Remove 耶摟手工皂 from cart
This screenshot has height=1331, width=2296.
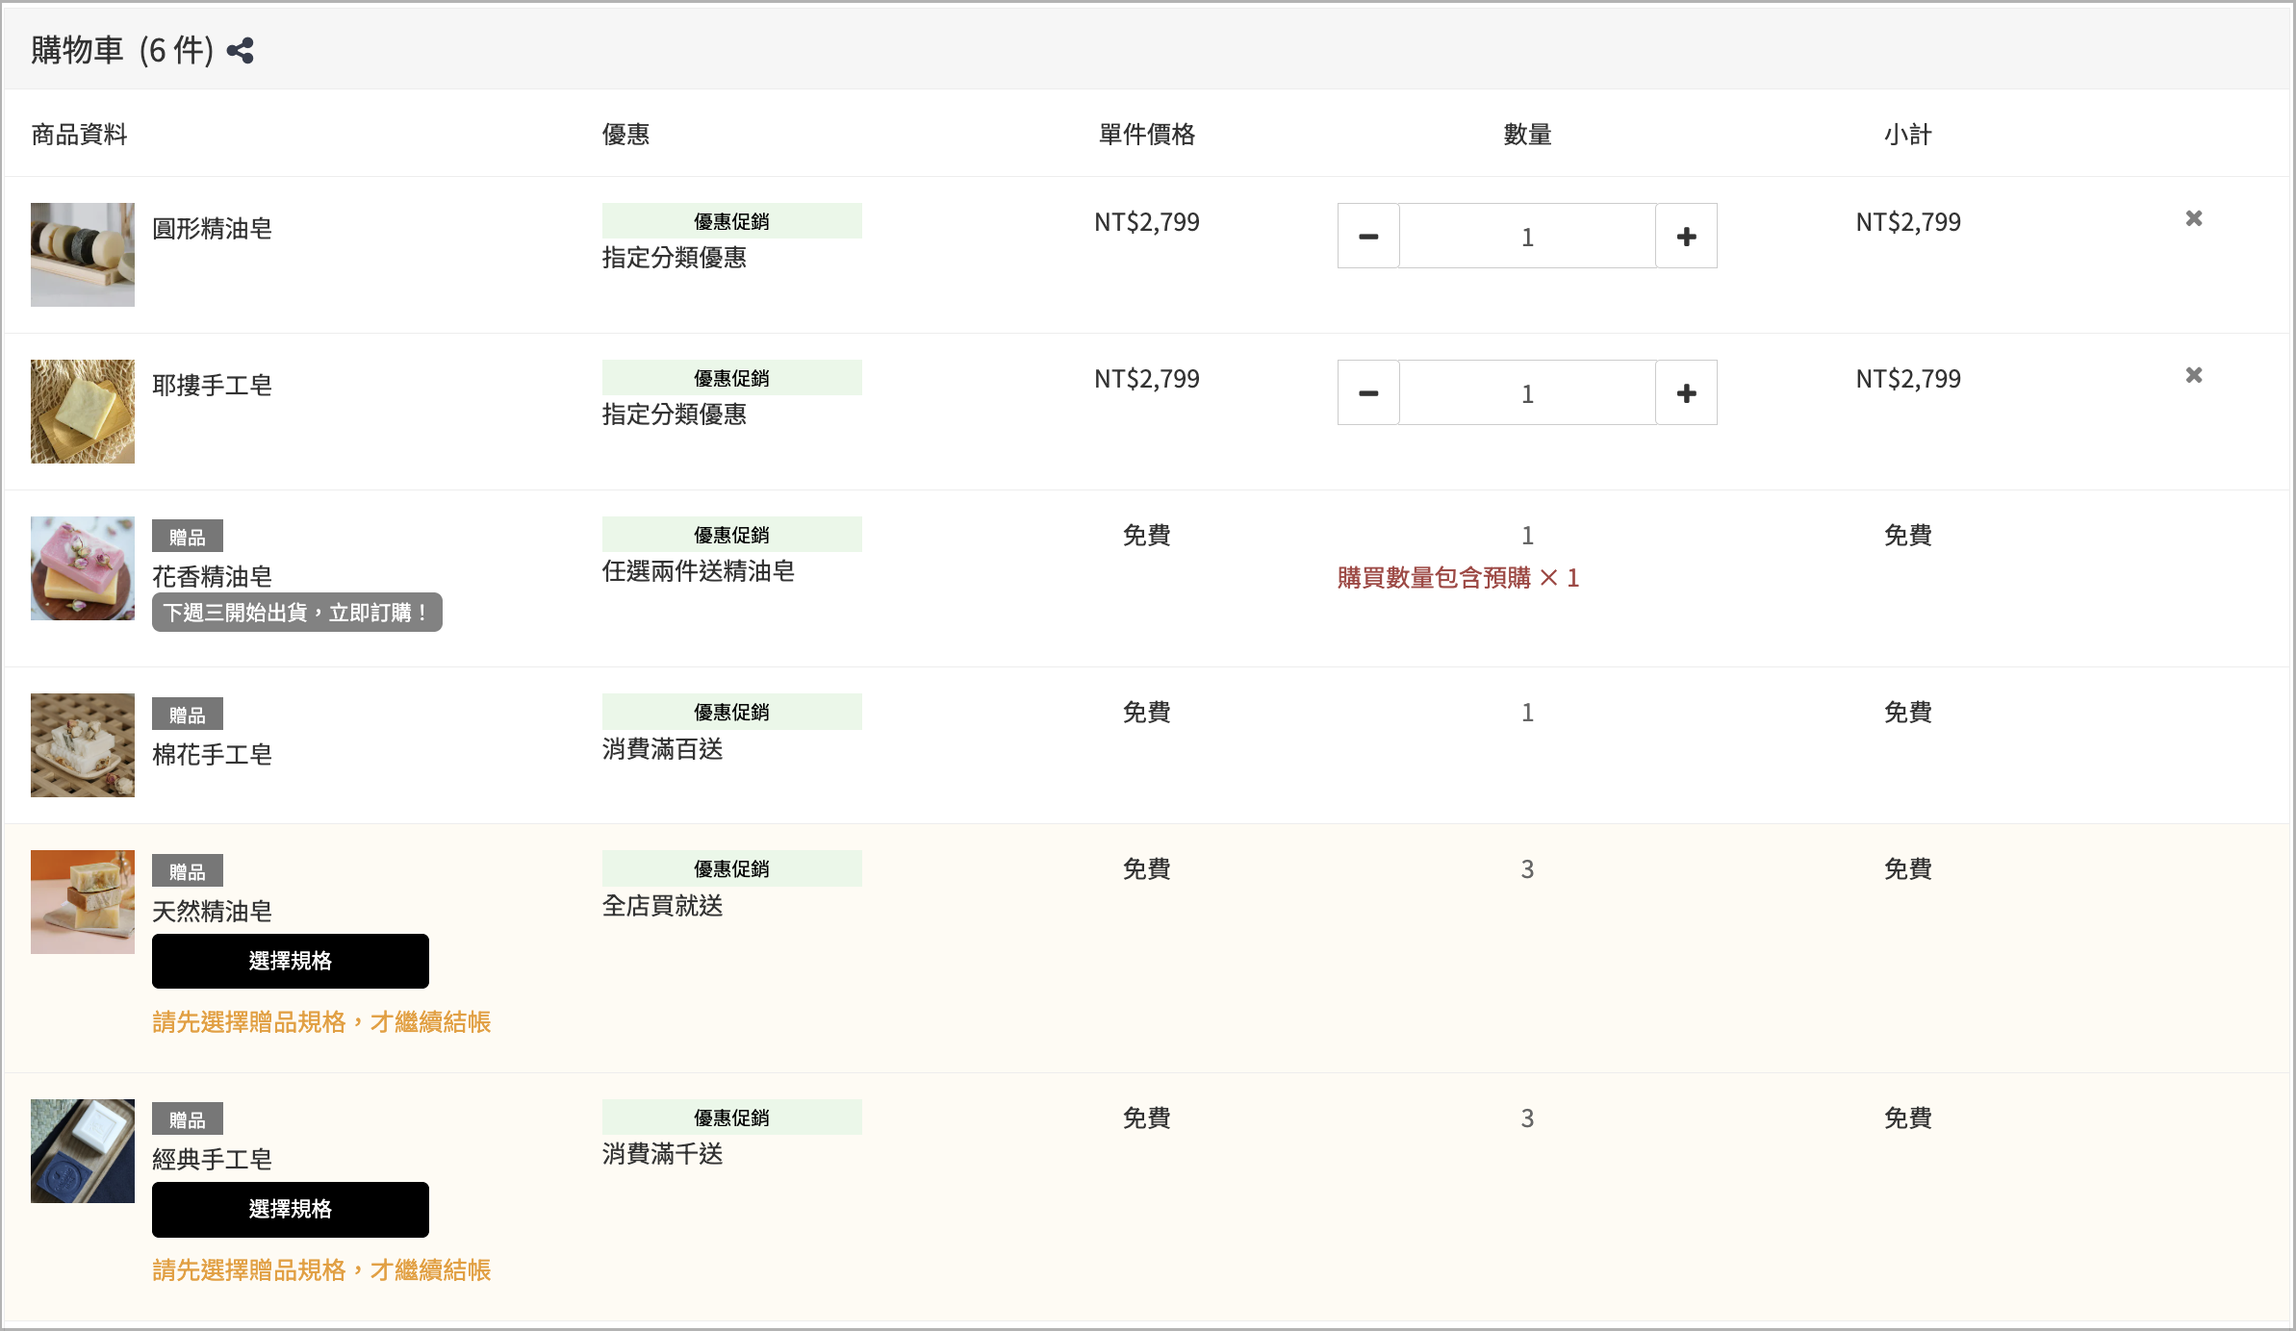[x=2194, y=375]
